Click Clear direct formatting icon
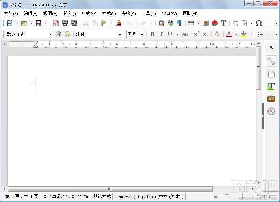 click(x=217, y=34)
